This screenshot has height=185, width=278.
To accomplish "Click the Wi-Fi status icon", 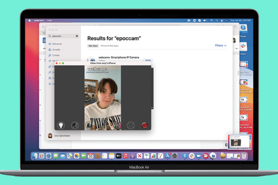I will [x=211, y=21].
